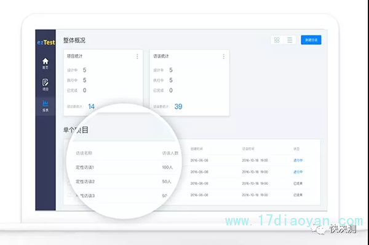
Task: Open the home icon in sidebar
Action: 45,63
